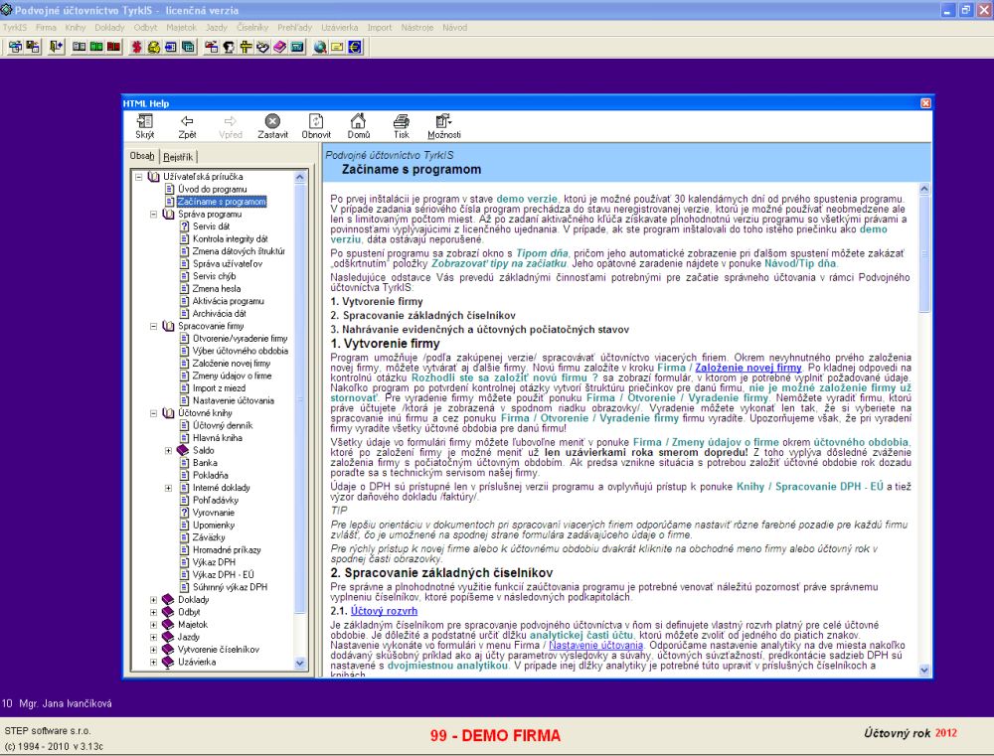Image resolution: width=994 pixels, height=756 pixels.
Task: Expand the Saldo tree node
Action: [168, 451]
